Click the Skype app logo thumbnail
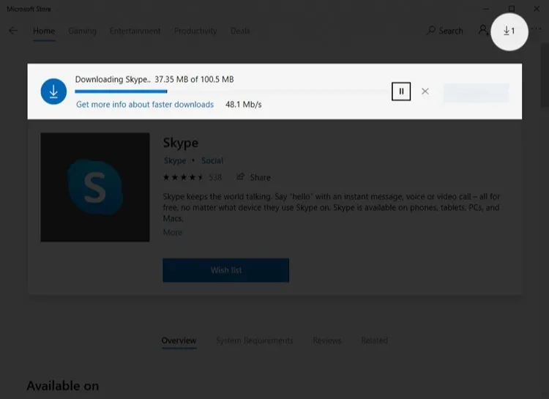The image size is (549, 399). pyautogui.click(x=95, y=187)
